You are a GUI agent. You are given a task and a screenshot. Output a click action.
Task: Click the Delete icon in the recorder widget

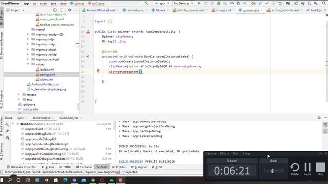[x=295, y=169]
